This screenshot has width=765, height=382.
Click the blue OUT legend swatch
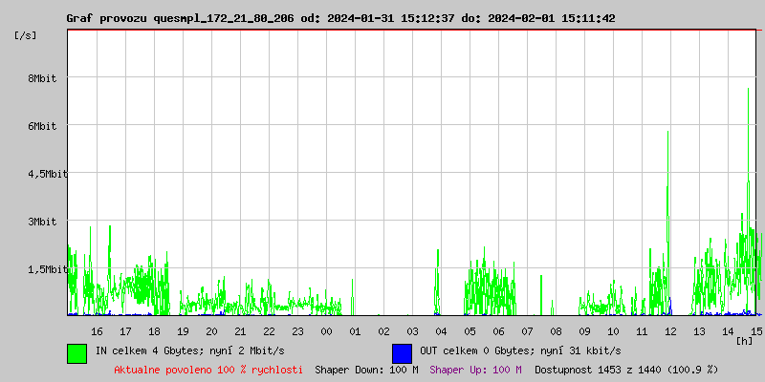(402, 352)
